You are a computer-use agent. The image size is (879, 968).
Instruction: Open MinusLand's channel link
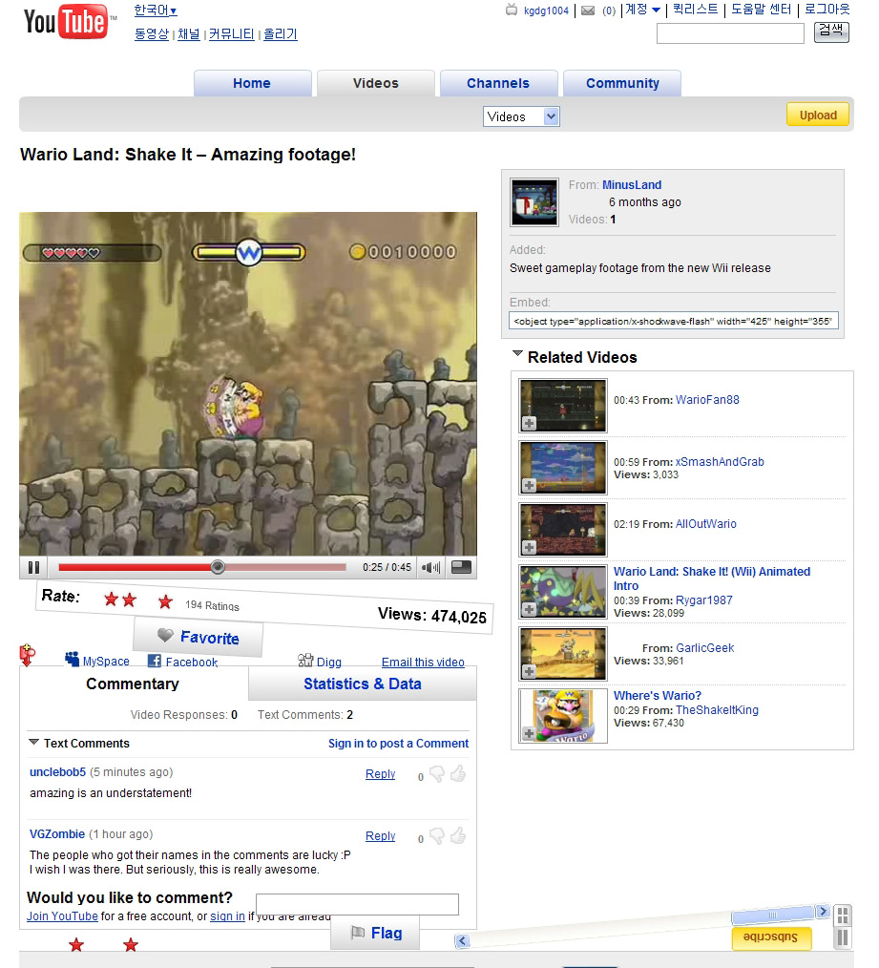tap(632, 184)
